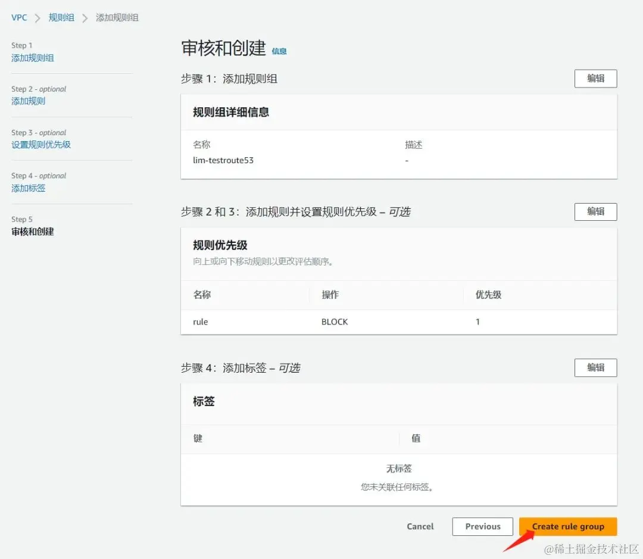Viewport: 643px width, 559px height.
Task: Click the 键 column header
Action: coord(198,438)
